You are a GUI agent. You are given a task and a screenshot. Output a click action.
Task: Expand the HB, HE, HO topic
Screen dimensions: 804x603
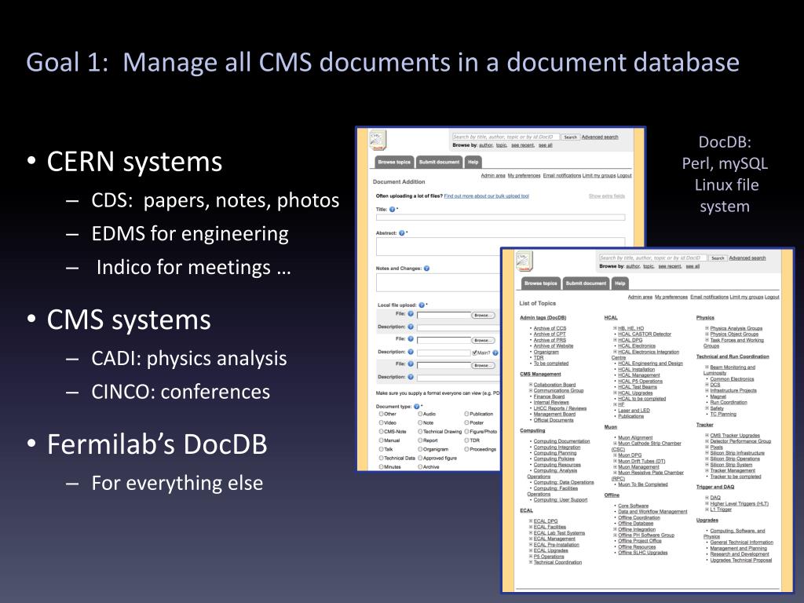click(615, 328)
